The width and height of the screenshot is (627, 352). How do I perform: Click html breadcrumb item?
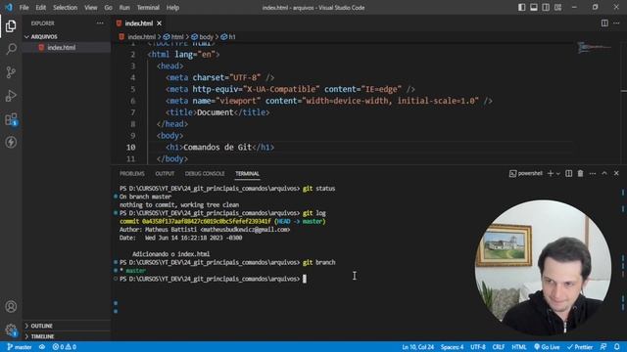173,37
